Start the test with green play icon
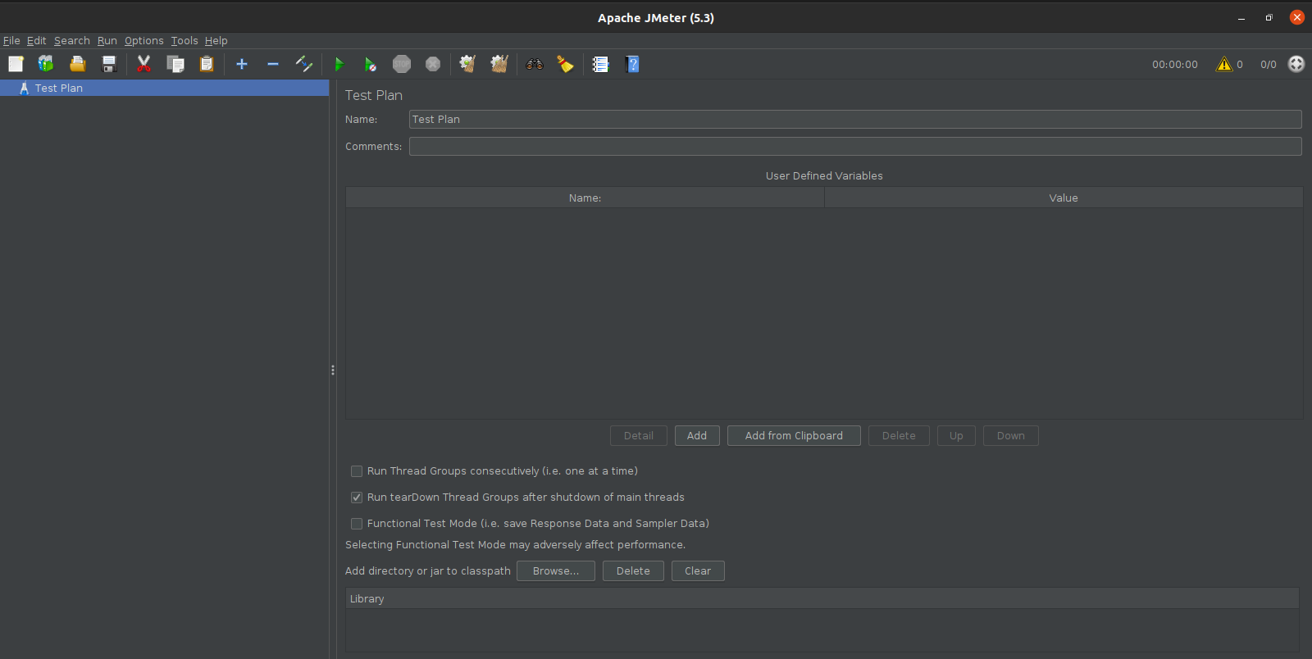This screenshot has height=659, width=1312. (x=339, y=64)
